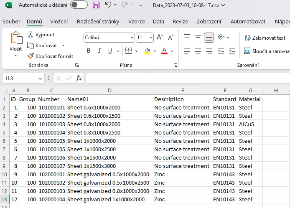Image resolution: width=290 pixels, height=208 pixels.
Task: Click the Save floppy disk icon
Action: 96,5
